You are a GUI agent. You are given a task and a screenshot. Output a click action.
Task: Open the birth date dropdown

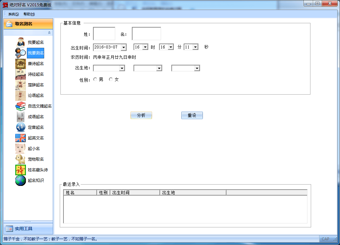[124, 47]
